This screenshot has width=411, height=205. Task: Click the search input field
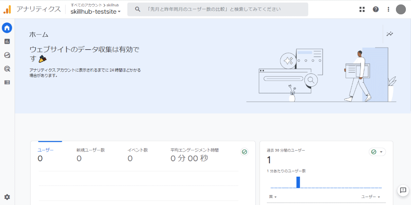click(x=218, y=9)
